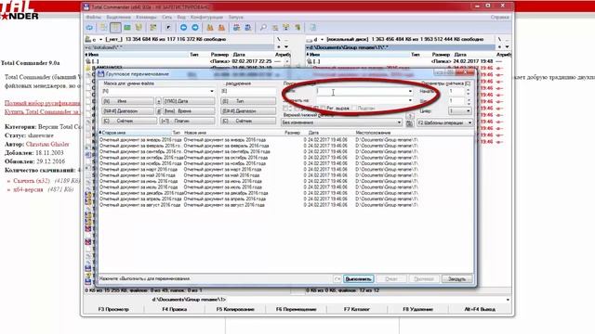Increase the counter step value spinner
Screen dimensions: 595x334
click(x=469, y=99)
